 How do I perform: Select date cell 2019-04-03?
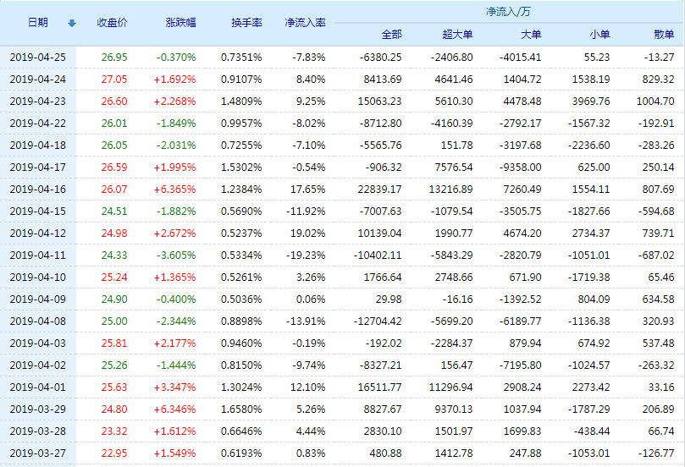[37, 343]
